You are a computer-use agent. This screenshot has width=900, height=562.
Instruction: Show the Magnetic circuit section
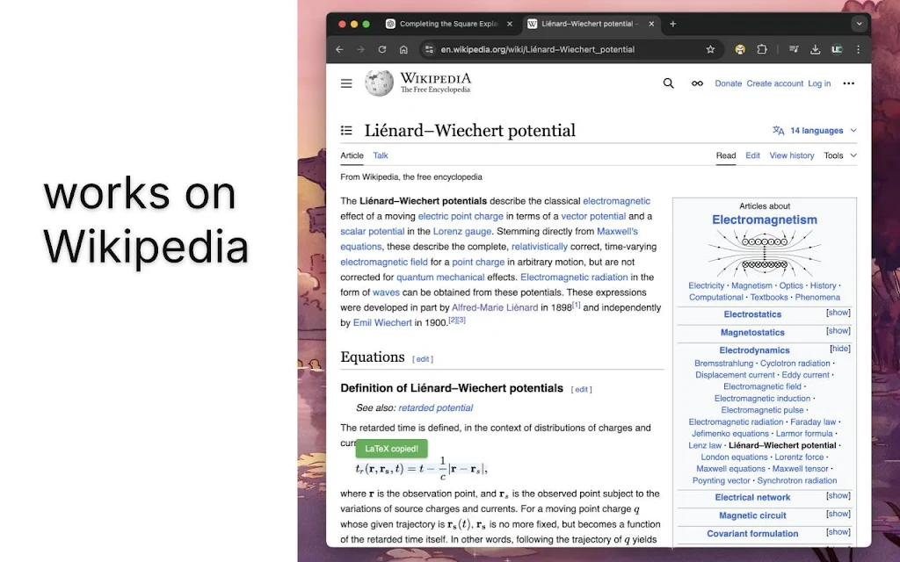pyautogui.click(x=838, y=514)
